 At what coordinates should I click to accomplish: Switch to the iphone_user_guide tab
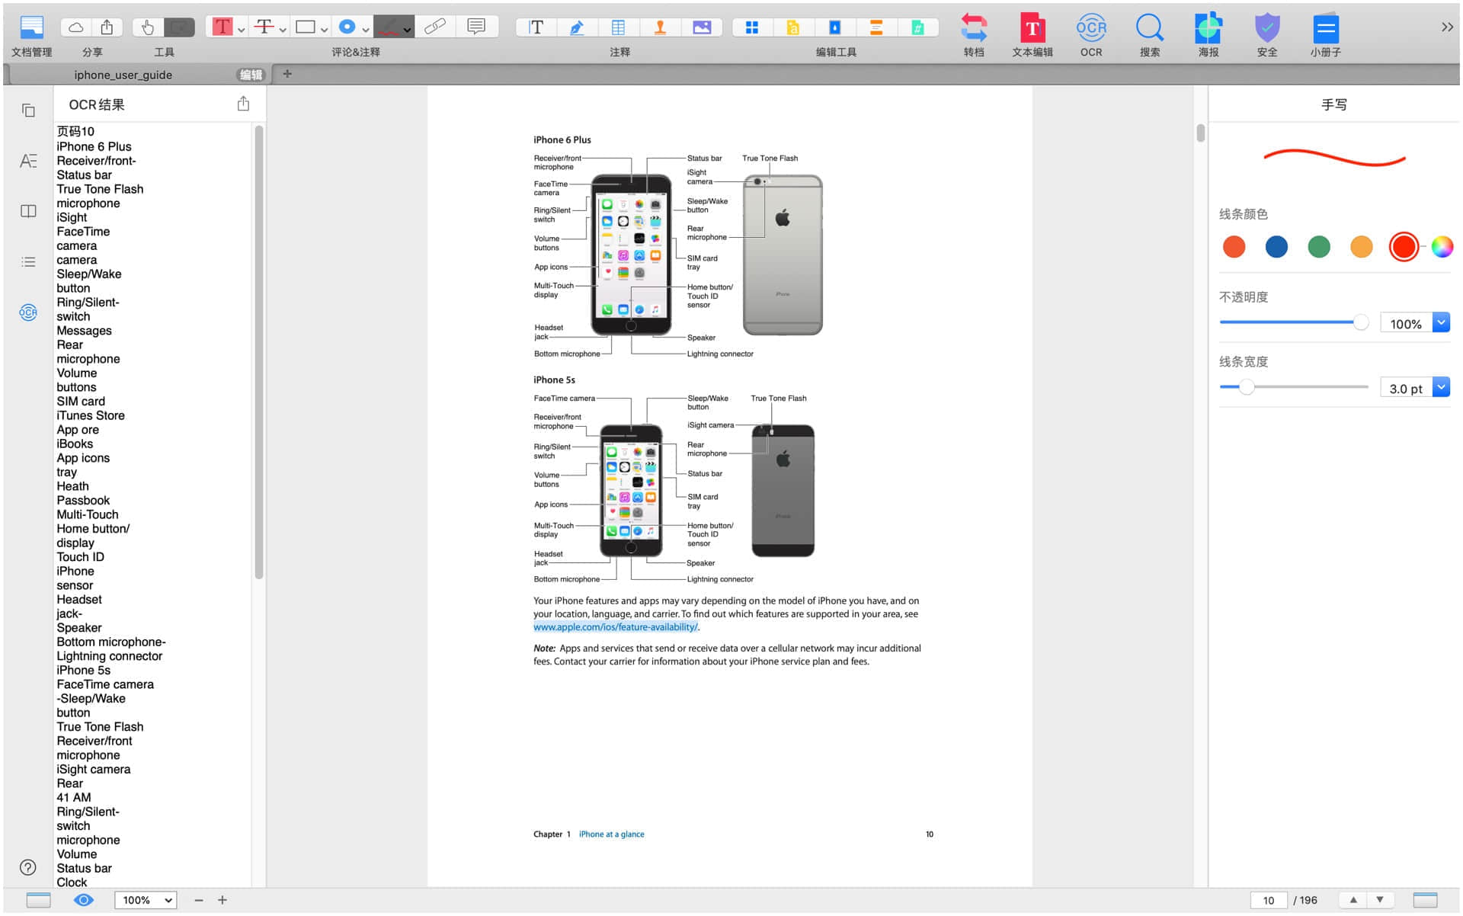click(x=123, y=75)
